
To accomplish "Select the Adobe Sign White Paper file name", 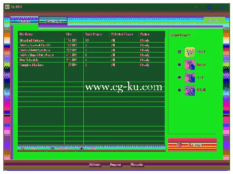I will (x=36, y=55).
